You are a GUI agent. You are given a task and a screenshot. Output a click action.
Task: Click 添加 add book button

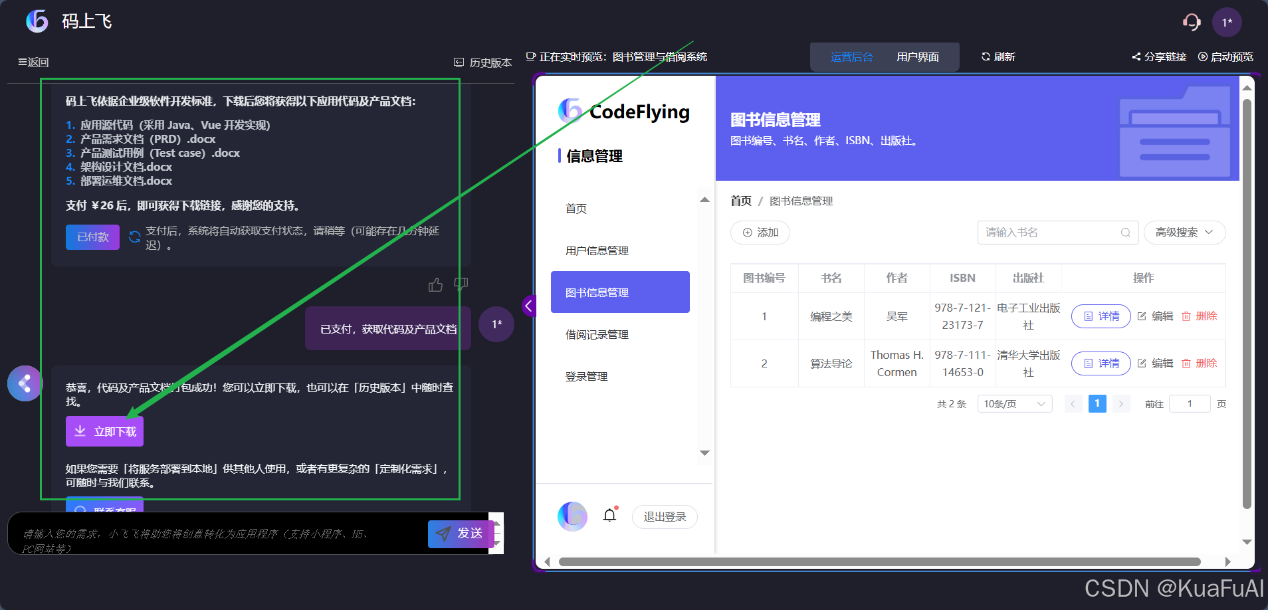coord(760,233)
